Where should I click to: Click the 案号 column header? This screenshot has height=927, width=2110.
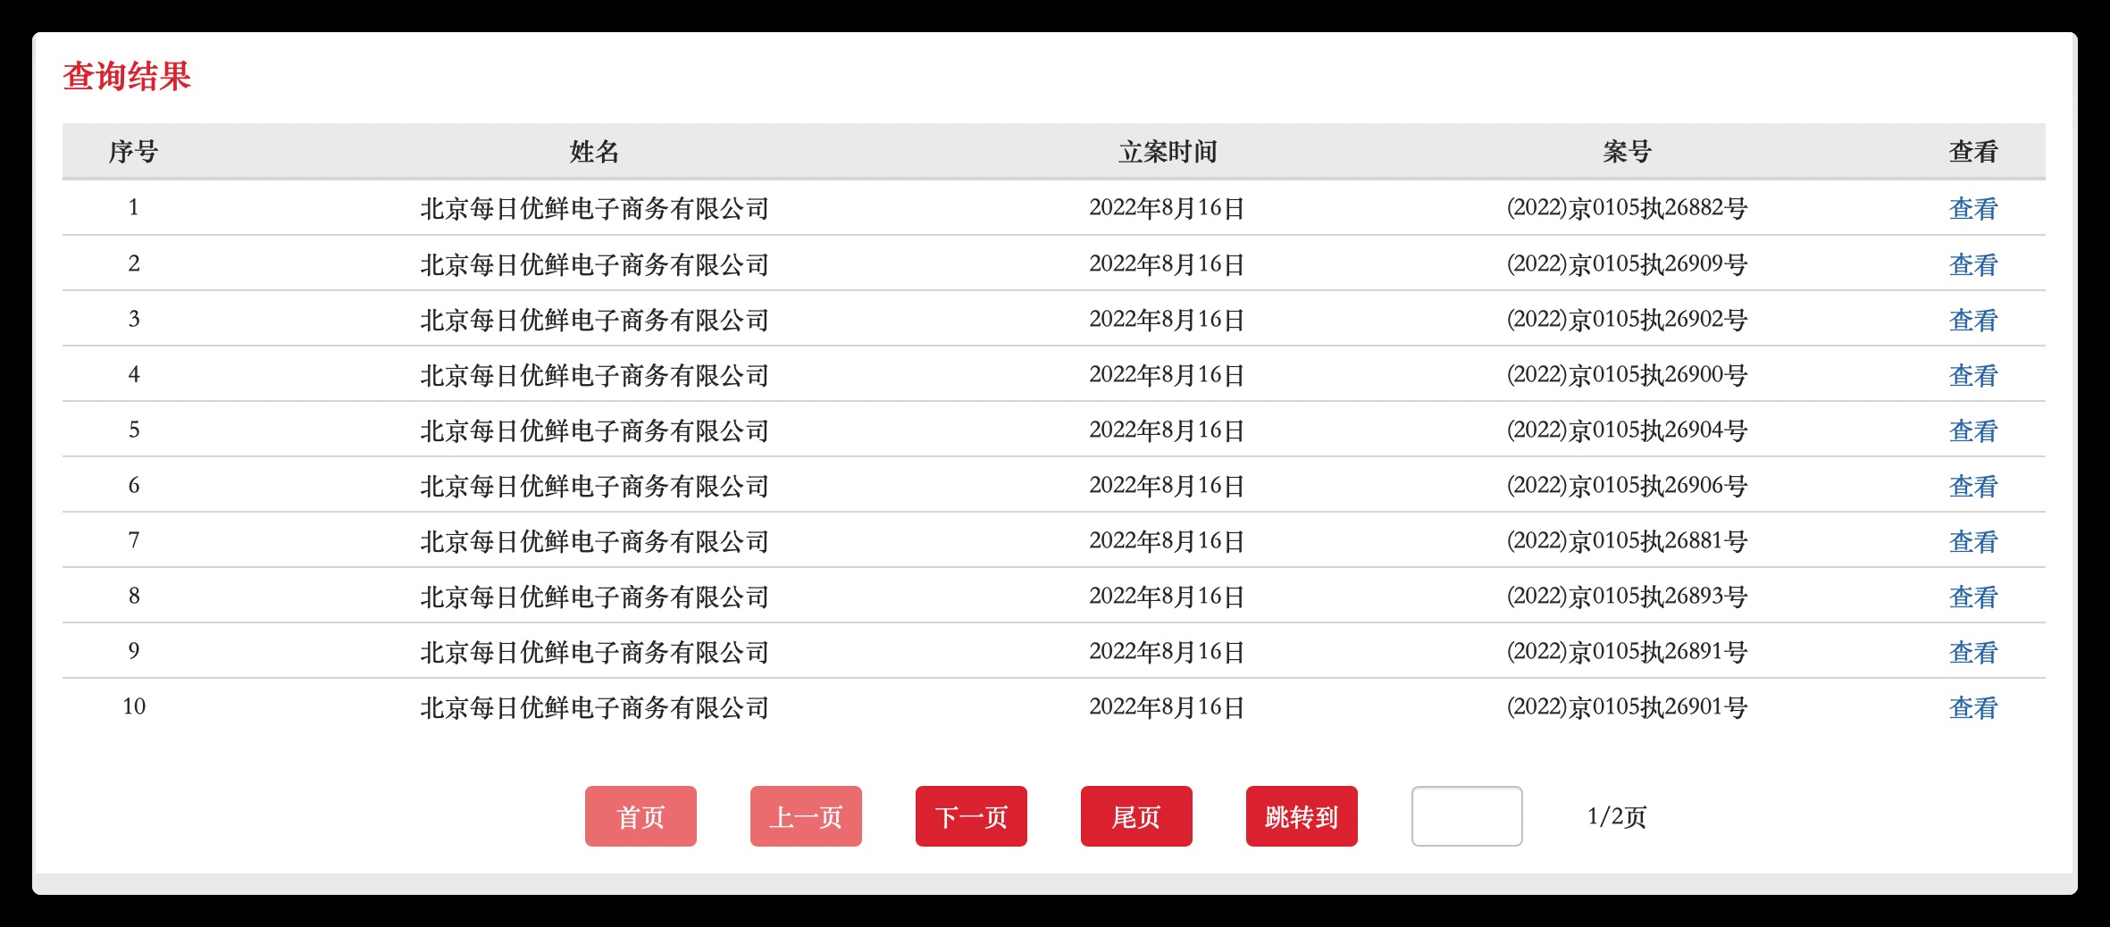click(1627, 152)
